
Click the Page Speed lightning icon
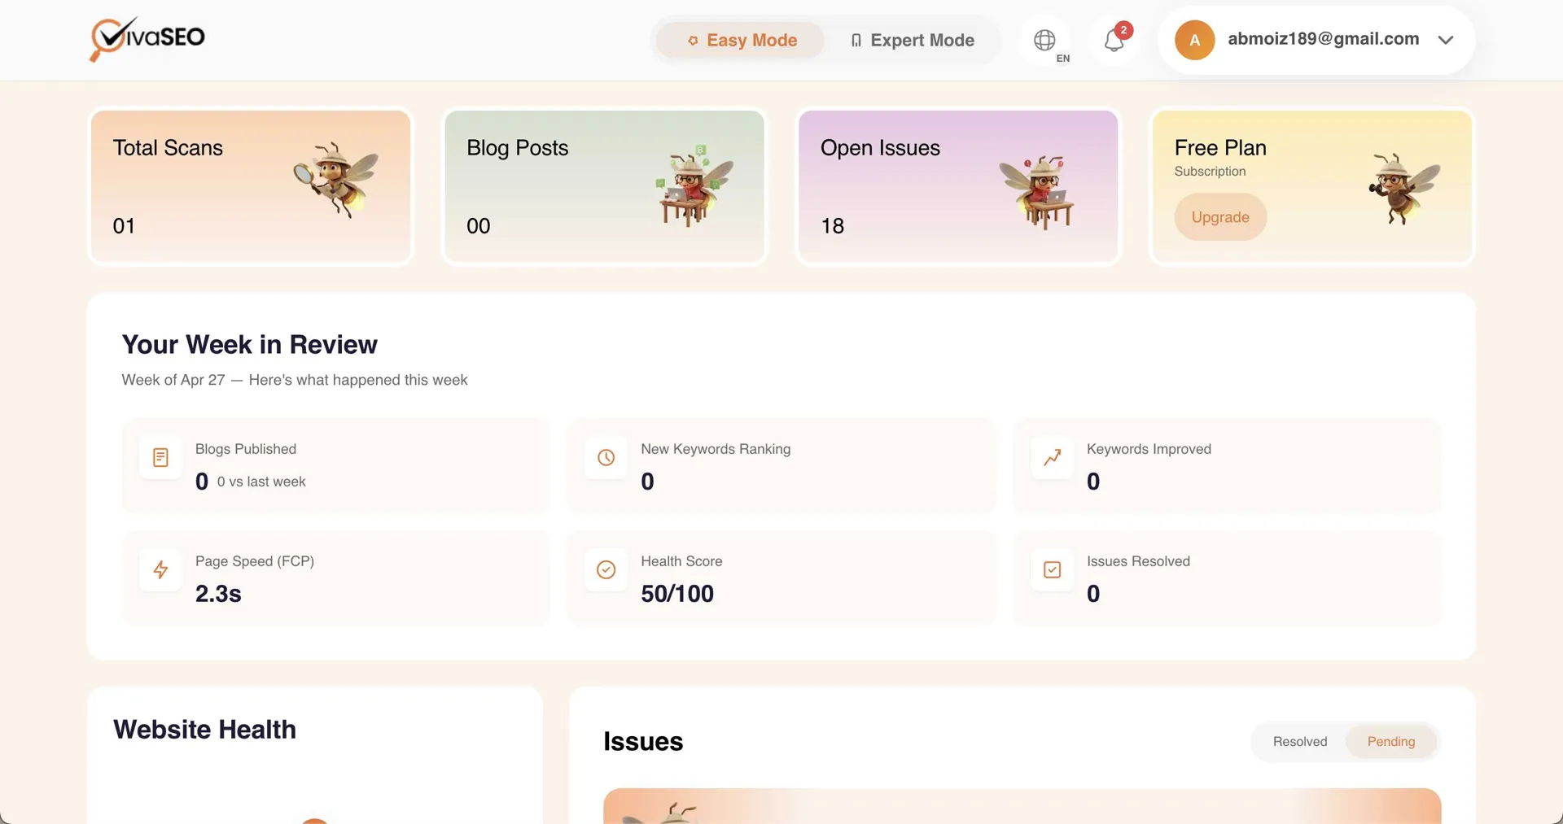pyautogui.click(x=160, y=570)
